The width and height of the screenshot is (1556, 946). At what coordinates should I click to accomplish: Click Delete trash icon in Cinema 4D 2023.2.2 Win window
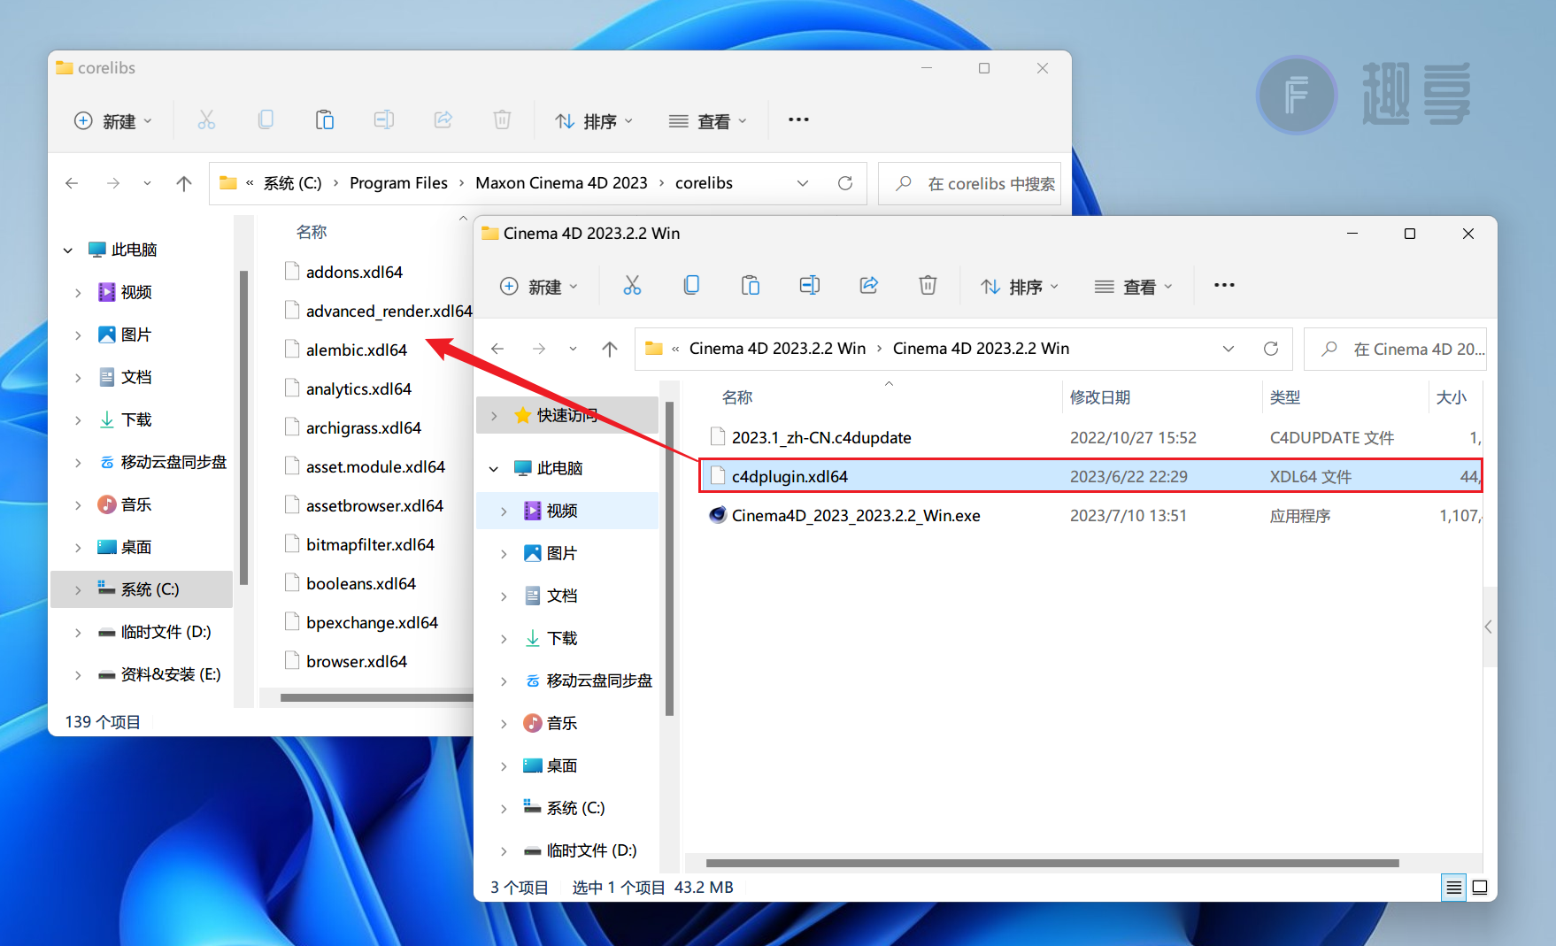tap(928, 285)
